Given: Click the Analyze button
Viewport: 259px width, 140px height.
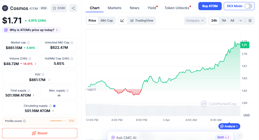Looking at the screenshot, I should pyautogui.click(x=229, y=126).
